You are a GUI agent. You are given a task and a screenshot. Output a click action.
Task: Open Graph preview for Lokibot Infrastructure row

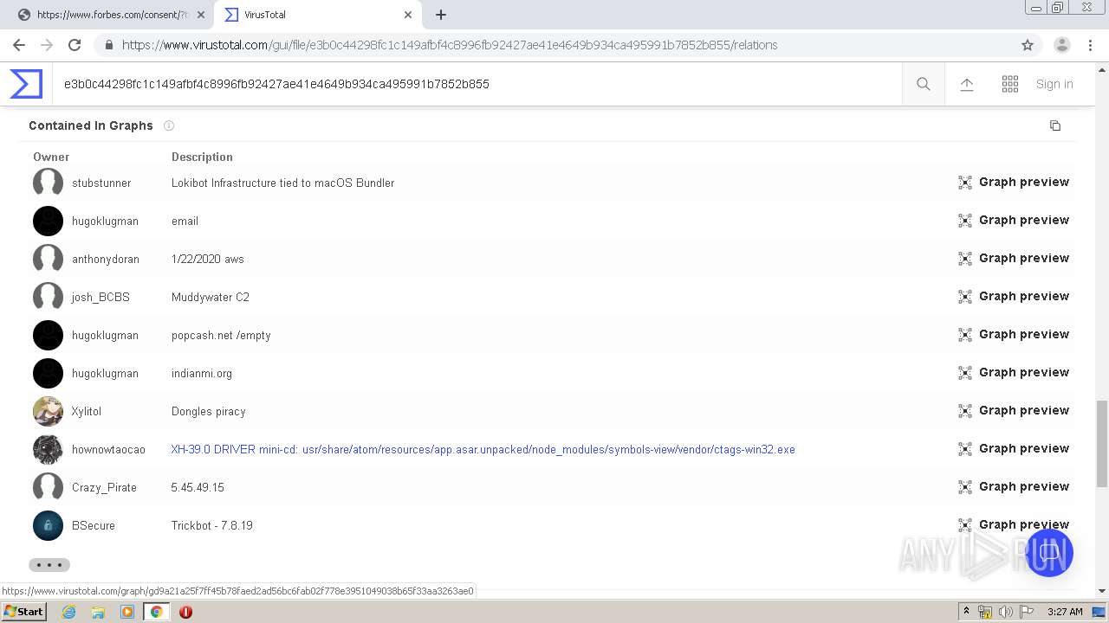[1014, 182]
